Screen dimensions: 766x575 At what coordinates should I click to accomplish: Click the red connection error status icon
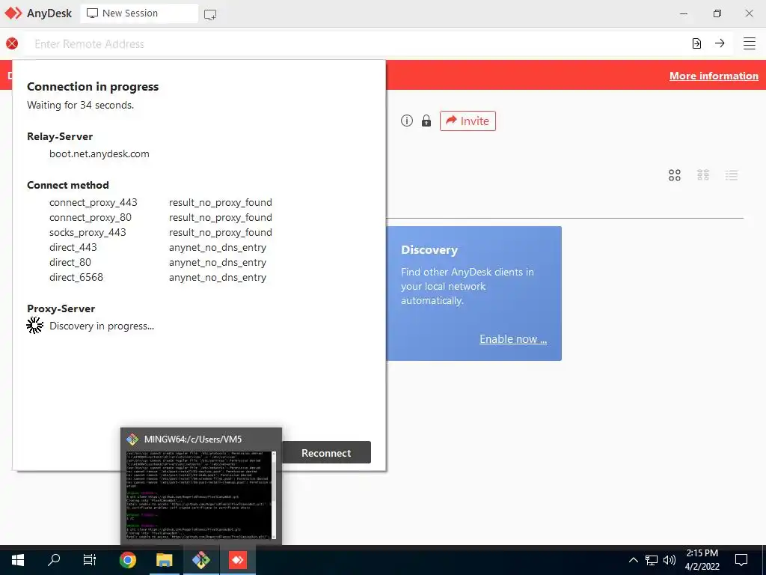(x=12, y=43)
